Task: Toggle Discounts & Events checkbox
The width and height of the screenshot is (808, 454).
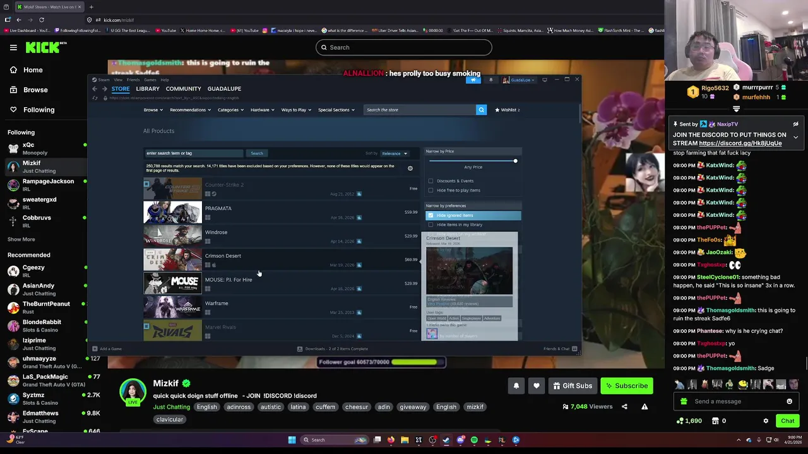Action: (x=431, y=181)
